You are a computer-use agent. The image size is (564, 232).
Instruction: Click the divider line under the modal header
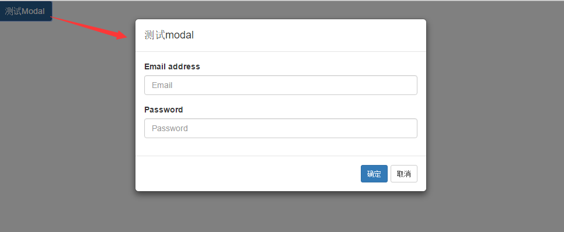(281, 52)
